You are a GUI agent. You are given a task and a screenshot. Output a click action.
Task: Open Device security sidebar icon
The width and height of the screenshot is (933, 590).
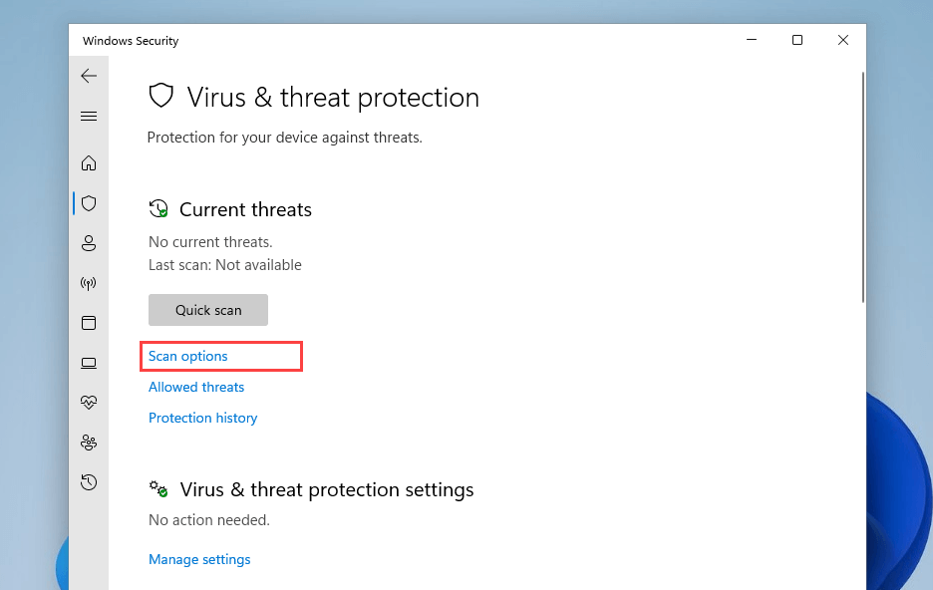89,363
